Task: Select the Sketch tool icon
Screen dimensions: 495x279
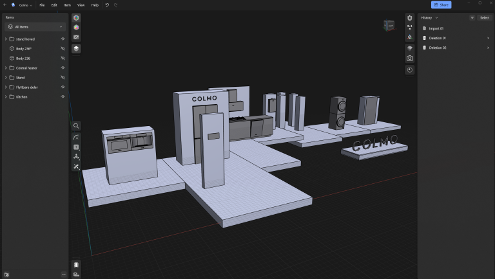Action: (x=76, y=138)
